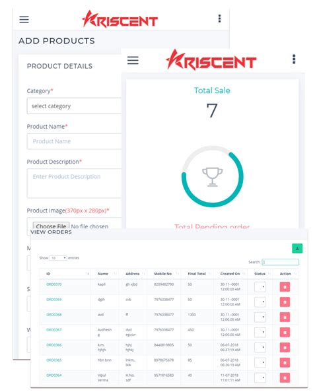Screen dimensions: 313x392
Task: Sort orders table by Created On column
Action: click(x=230, y=274)
